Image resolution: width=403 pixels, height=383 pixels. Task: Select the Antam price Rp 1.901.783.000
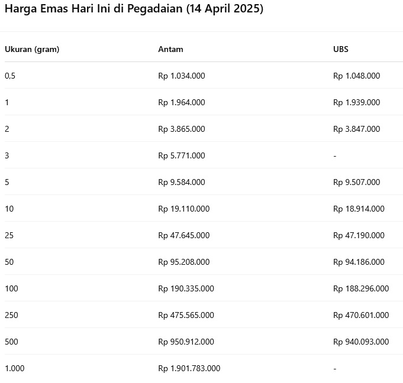[x=189, y=368]
